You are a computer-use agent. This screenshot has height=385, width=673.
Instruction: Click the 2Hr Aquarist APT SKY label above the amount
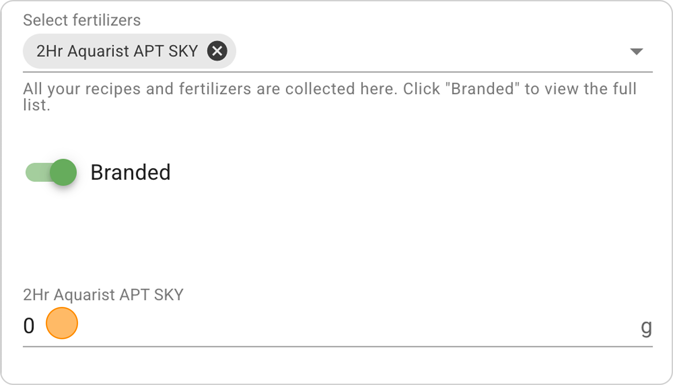[x=103, y=295]
